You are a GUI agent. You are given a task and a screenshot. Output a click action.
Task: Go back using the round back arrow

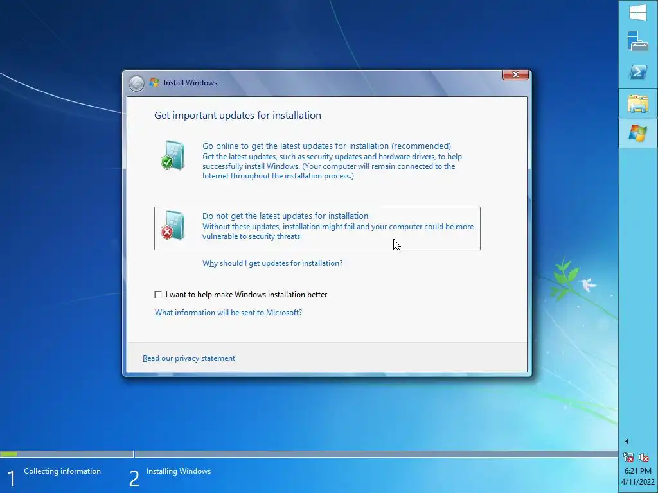pyautogui.click(x=136, y=83)
